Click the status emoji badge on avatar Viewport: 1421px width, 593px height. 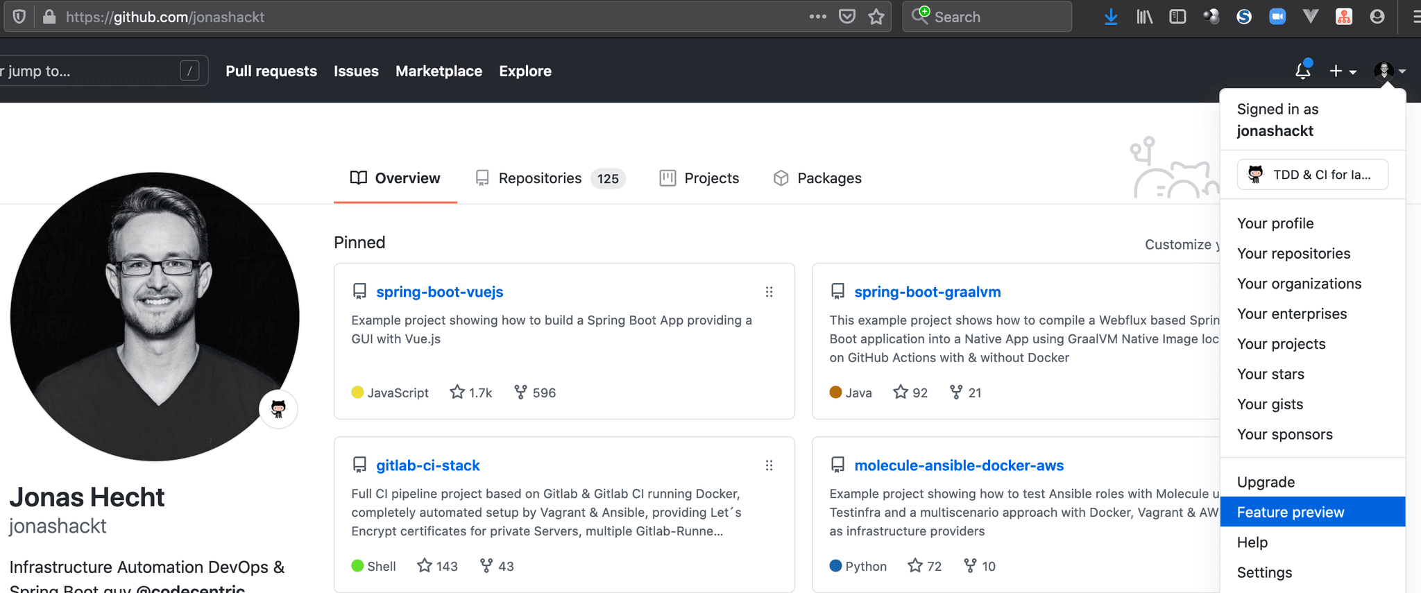pyautogui.click(x=278, y=409)
